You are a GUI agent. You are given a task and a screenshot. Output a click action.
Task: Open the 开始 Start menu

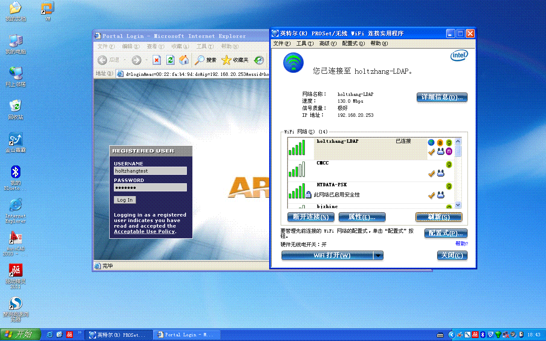[20, 335]
